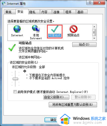Open the 连接 tab
This screenshot has width=107, height=126.
tap(56, 12)
